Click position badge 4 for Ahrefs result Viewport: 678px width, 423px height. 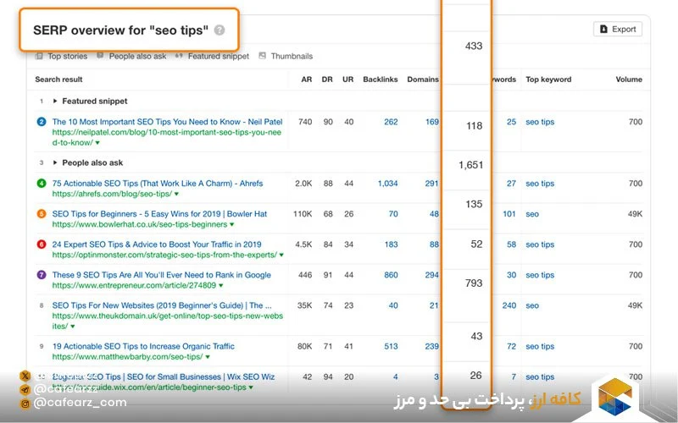point(41,184)
